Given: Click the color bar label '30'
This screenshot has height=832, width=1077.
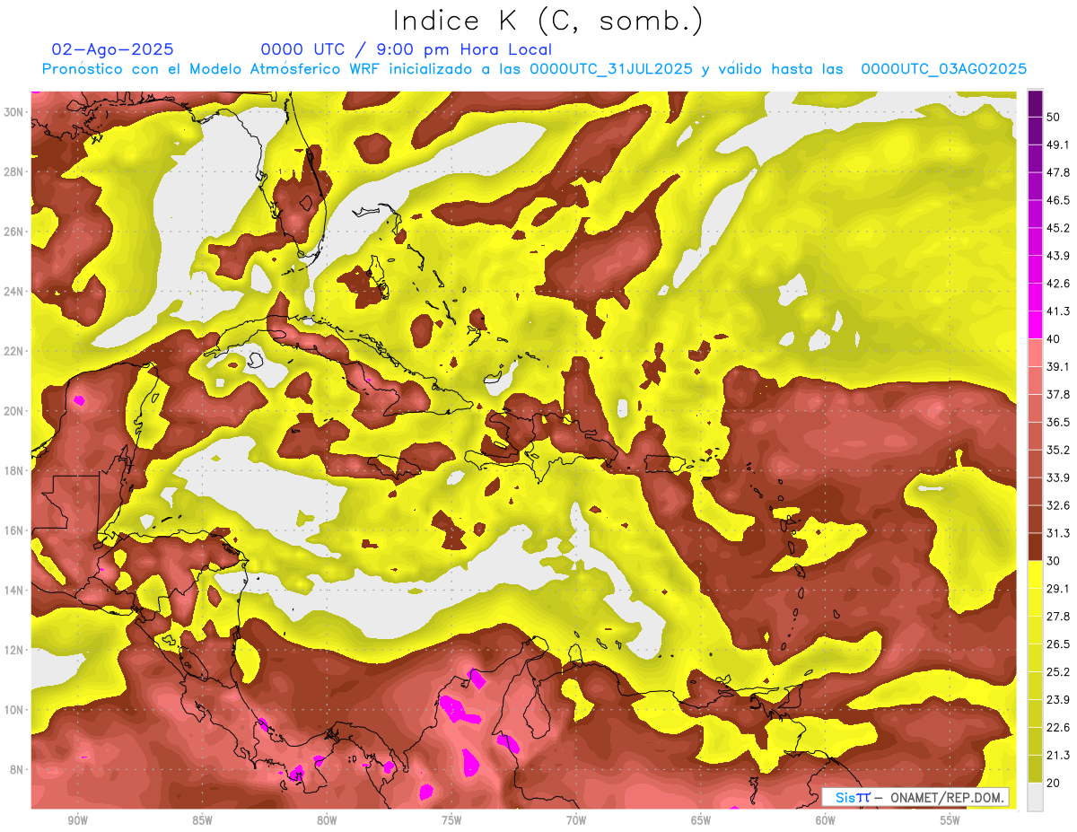Looking at the screenshot, I should (x=1053, y=561).
